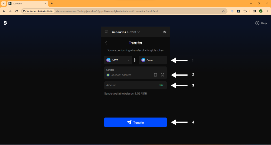Click the SubWallet logo in top-left

5,23
